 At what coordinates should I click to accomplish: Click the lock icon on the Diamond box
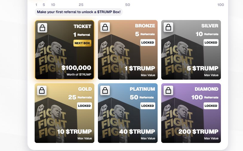pyautogui.click(x=168, y=90)
